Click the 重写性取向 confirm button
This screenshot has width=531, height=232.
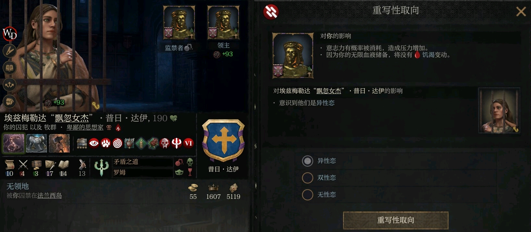point(396,220)
